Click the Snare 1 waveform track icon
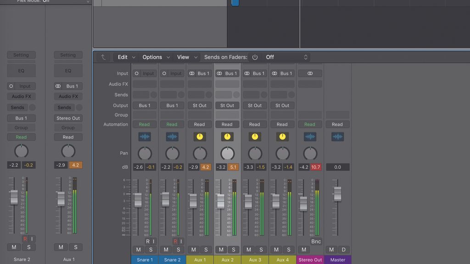470x264 pixels. (145, 137)
